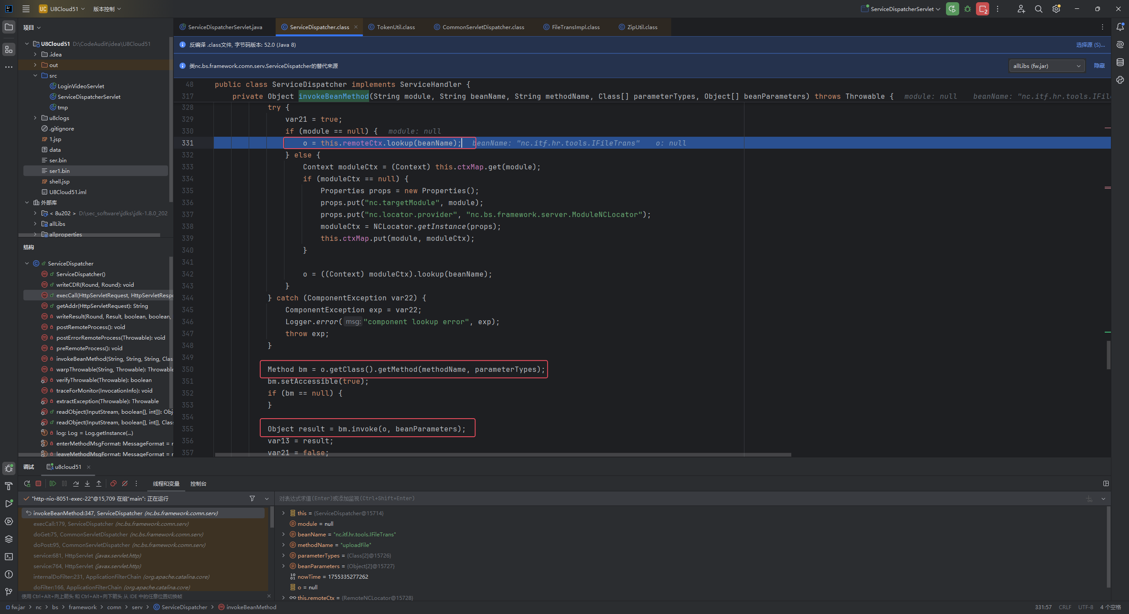Viewport: 1129px width, 614px height.
Task: Click the Choose Sources link
Action: tap(1090, 45)
